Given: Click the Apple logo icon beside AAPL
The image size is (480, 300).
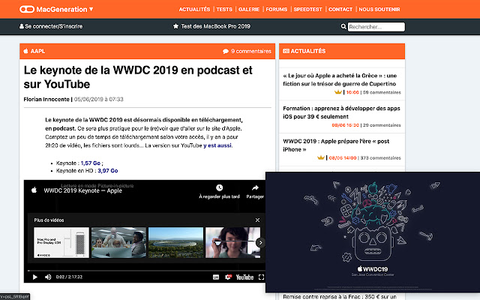Looking at the screenshot, I should pos(26,51).
